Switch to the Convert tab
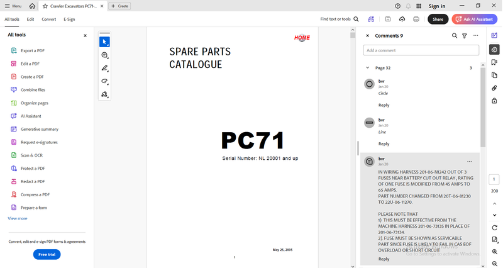Image resolution: width=503 pixels, height=268 pixels. tap(49, 20)
